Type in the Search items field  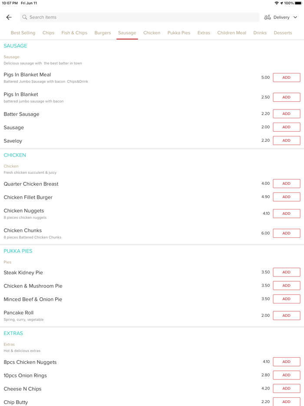[x=139, y=17]
